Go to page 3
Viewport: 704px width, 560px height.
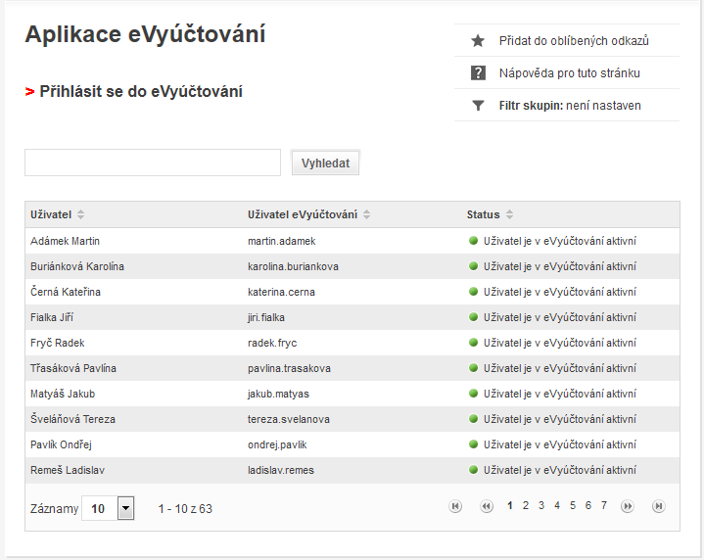pyautogui.click(x=541, y=505)
